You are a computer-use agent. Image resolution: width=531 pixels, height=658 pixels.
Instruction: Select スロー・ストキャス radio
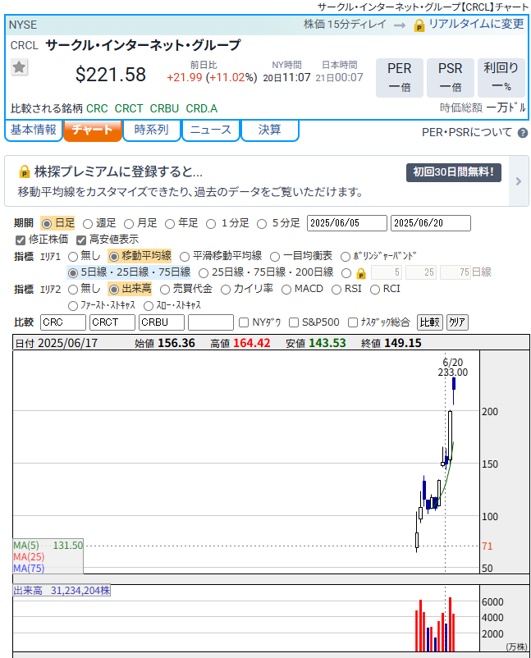[x=149, y=306]
